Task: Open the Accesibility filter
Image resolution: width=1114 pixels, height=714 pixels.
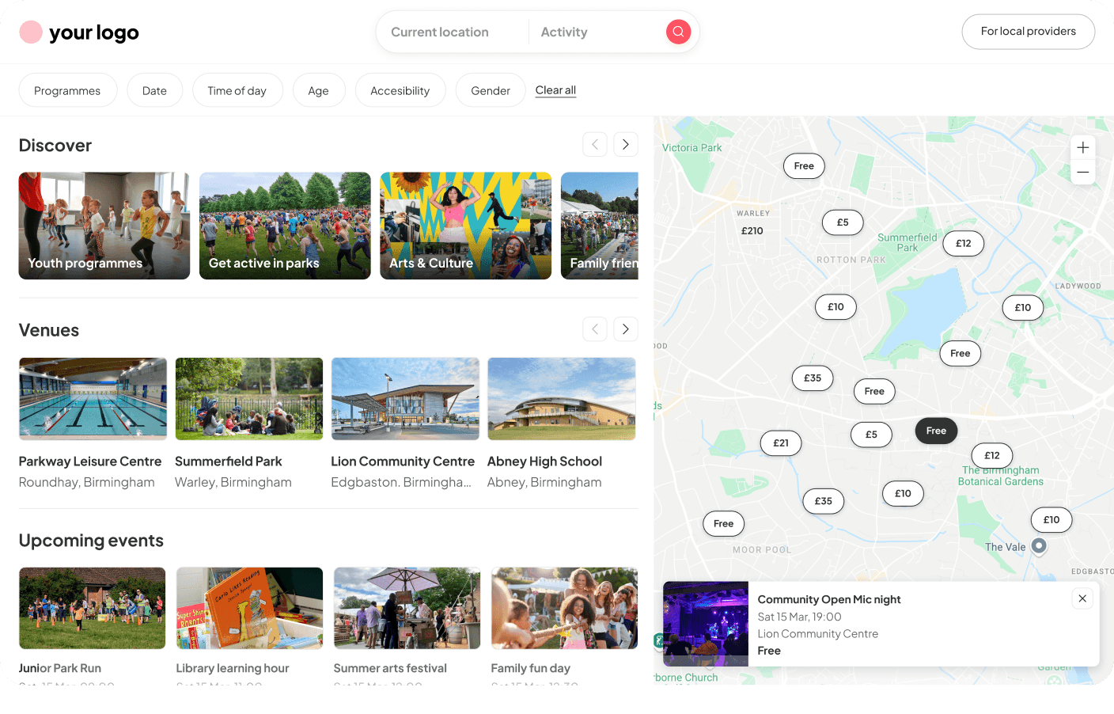Action: pos(400,90)
